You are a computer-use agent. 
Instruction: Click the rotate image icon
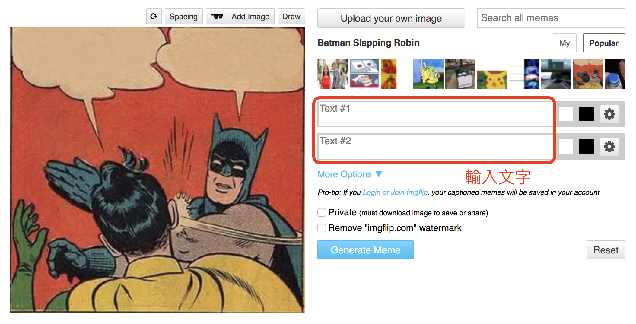pos(154,16)
